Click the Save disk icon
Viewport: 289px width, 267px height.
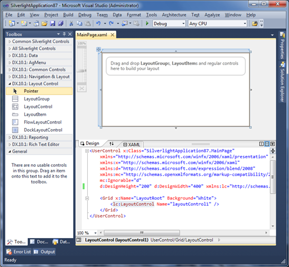53,23
